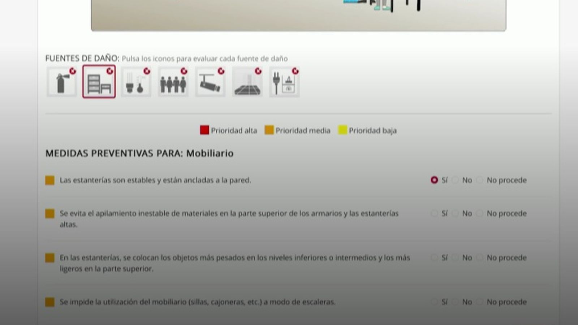The image size is (578, 325).
Task: Select Sí for shelves anchored to the wall
Action: tap(435, 180)
